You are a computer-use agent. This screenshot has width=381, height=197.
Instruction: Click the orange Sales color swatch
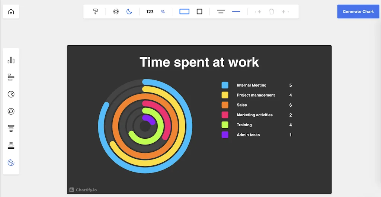coord(225,105)
